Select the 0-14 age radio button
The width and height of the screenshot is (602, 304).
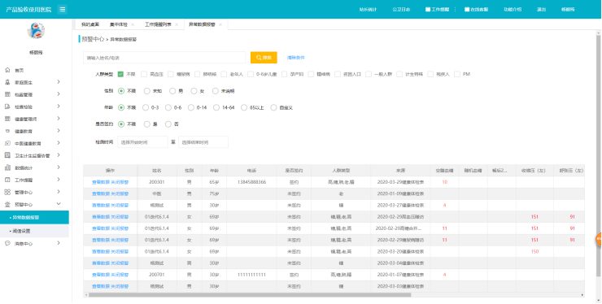[191, 108]
